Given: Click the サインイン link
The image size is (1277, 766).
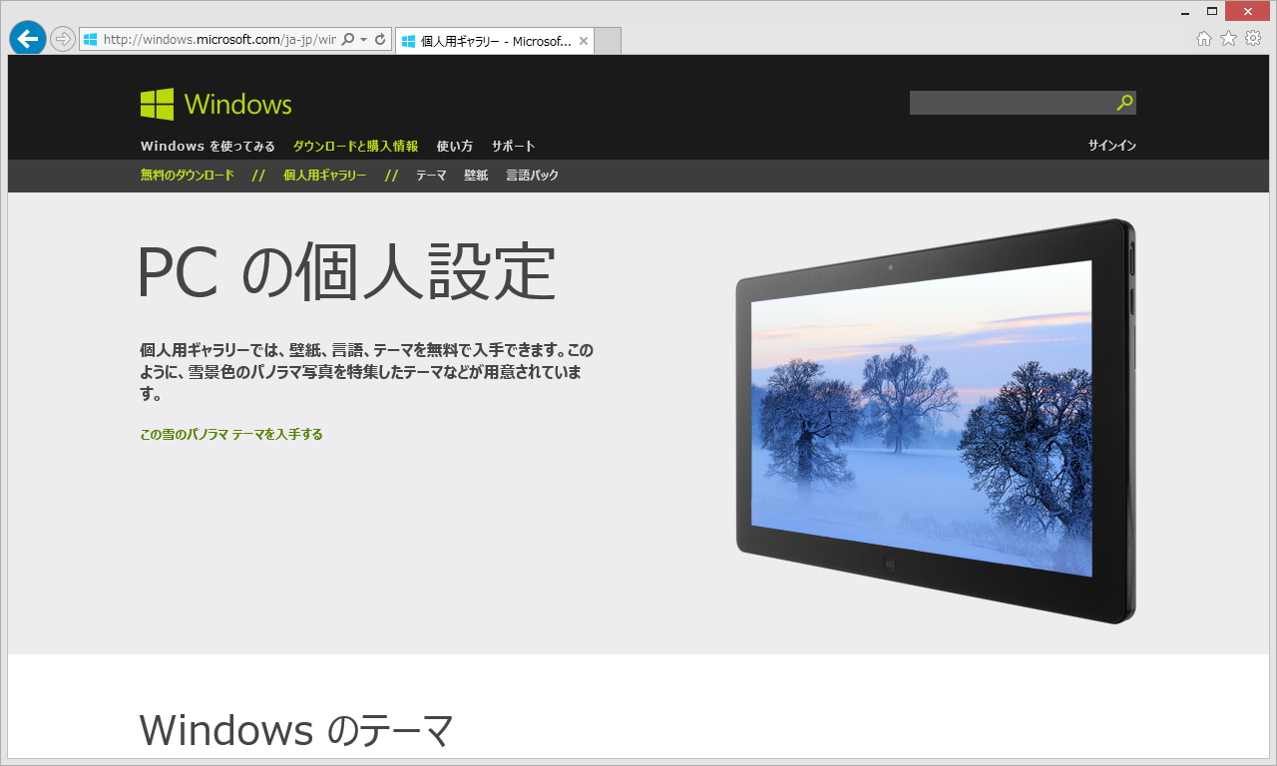Looking at the screenshot, I should click(x=1112, y=146).
